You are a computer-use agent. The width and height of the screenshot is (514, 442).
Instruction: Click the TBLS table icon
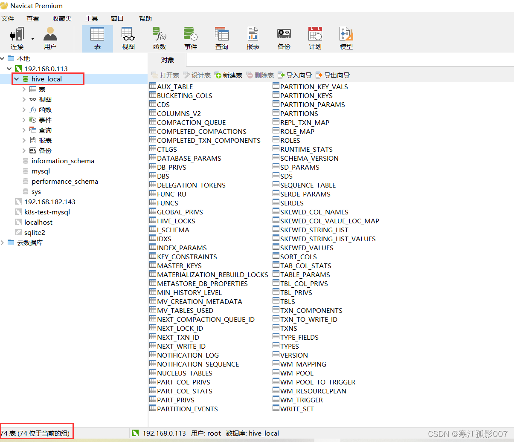coord(276,301)
